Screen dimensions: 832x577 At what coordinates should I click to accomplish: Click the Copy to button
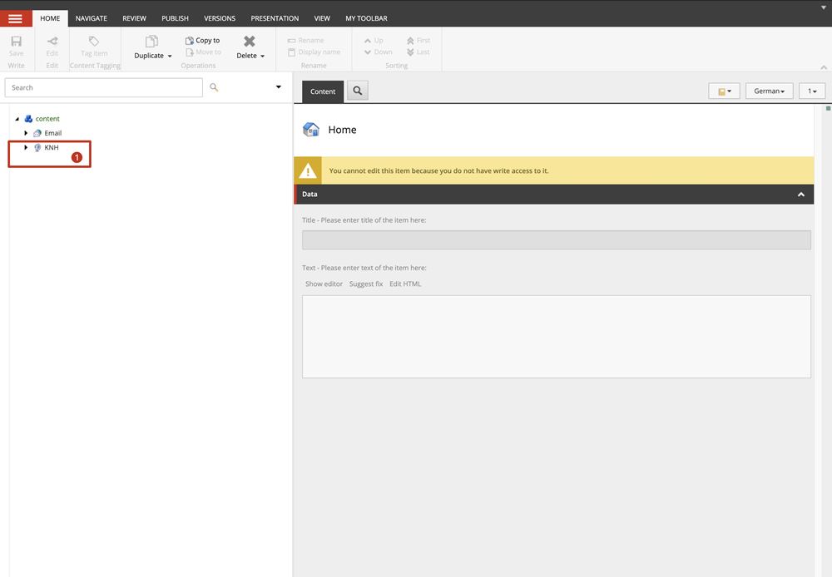tap(202, 40)
